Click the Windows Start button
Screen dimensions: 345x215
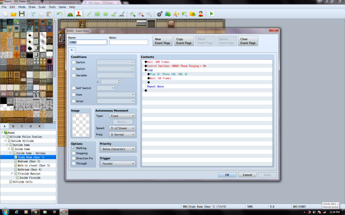[5, 212]
